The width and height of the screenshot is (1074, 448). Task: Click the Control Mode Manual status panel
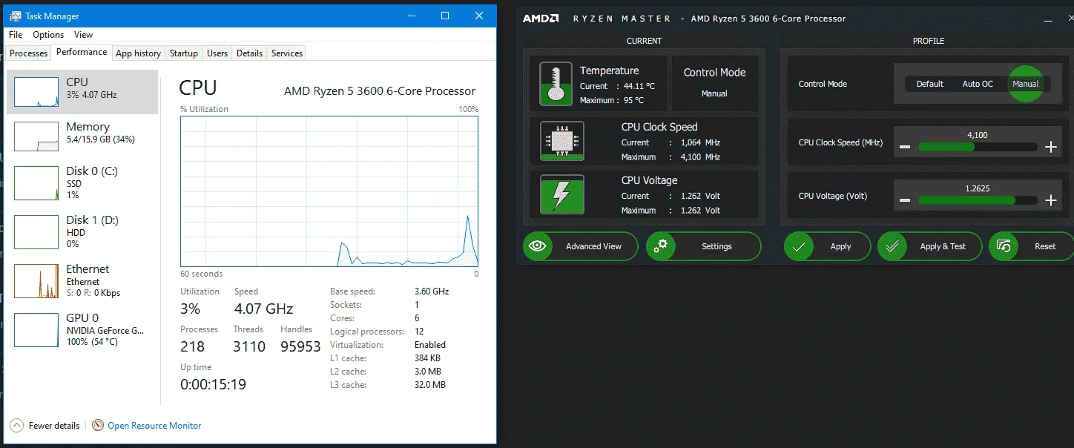[x=714, y=83]
